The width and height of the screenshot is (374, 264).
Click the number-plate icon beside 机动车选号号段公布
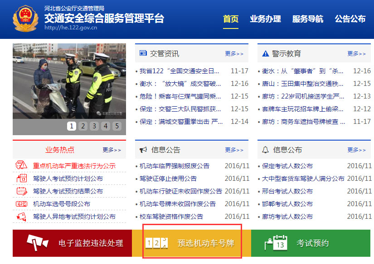pyautogui.click(x=20, y=203)
